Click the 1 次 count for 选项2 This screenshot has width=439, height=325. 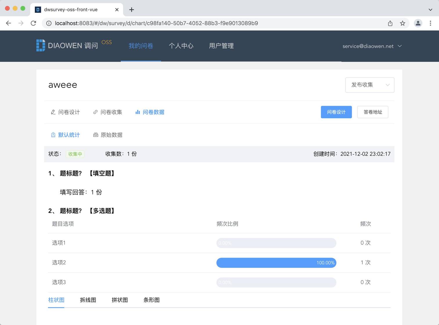click(x=366, y=263)
